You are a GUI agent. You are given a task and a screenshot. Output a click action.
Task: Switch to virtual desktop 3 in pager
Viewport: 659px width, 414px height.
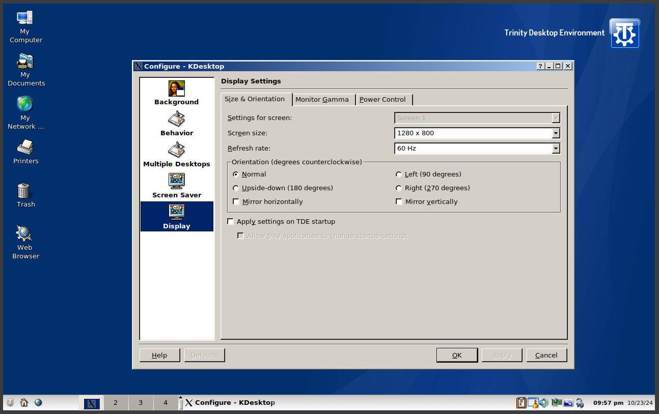141,403
